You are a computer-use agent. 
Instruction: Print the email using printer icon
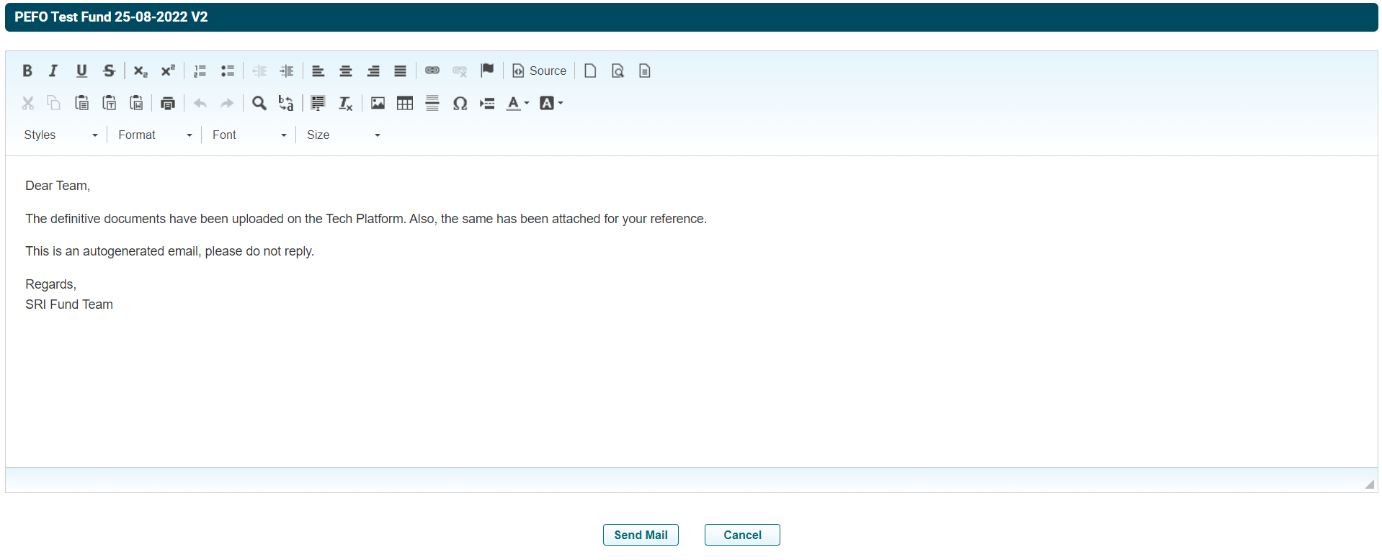pyautogui.click(x=168, y=103)
